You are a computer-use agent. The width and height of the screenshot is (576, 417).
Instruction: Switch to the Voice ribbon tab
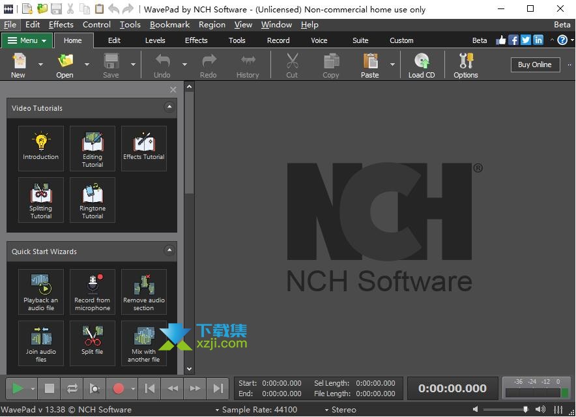coord(319,40)
